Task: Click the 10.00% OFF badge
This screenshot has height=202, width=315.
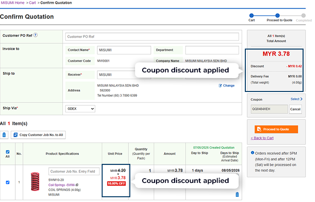Action: click(x=116, y=183)
